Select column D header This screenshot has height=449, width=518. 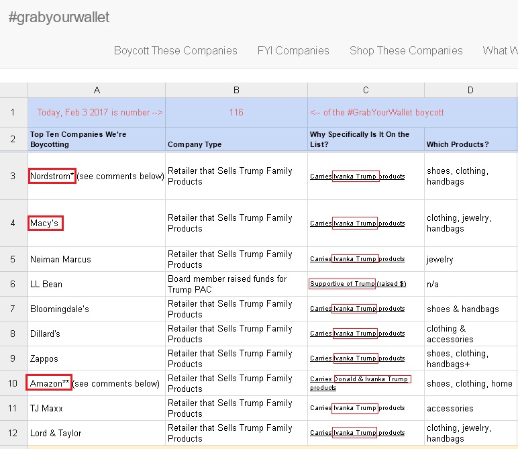point(470,90)
